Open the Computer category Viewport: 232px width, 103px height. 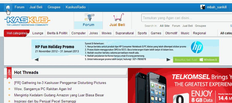point(78,33)
